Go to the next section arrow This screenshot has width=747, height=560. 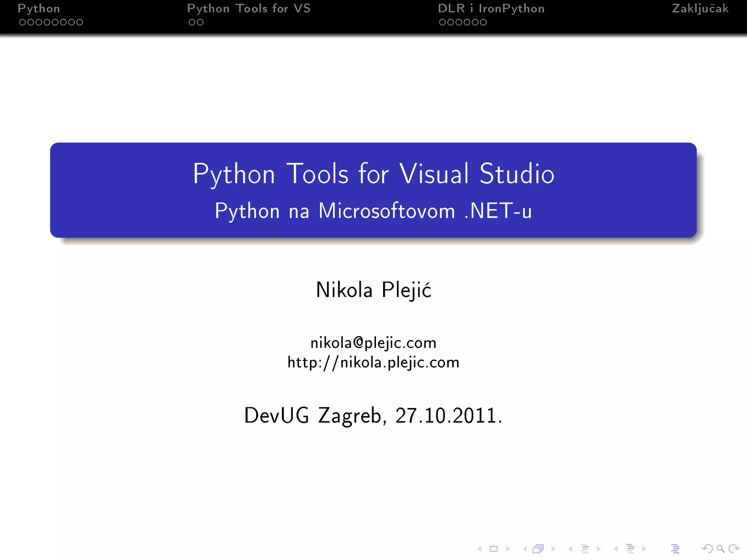click(644, 549)
